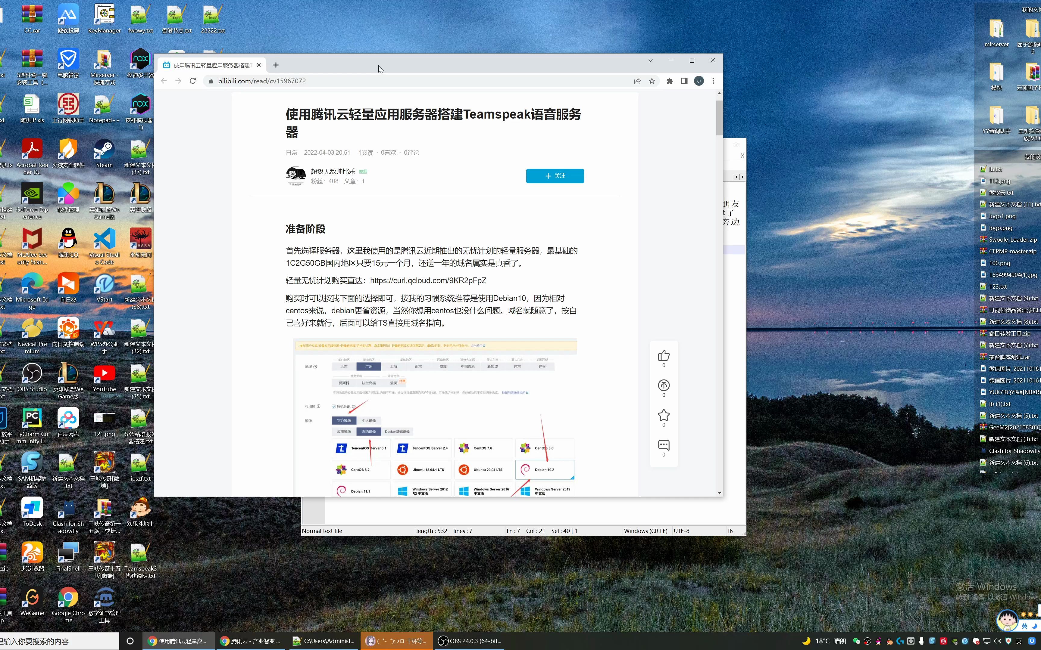Click the taskbar search input box
Screen dimensions: 1041x650
59,641
